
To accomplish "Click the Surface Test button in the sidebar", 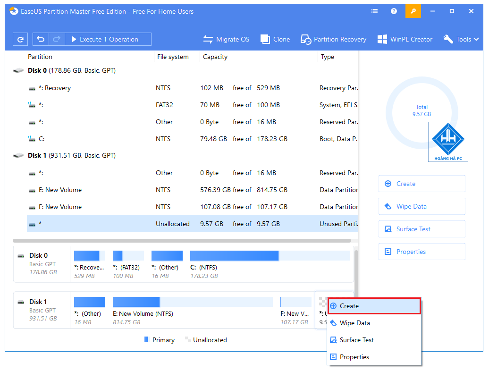I will point(422,229).
